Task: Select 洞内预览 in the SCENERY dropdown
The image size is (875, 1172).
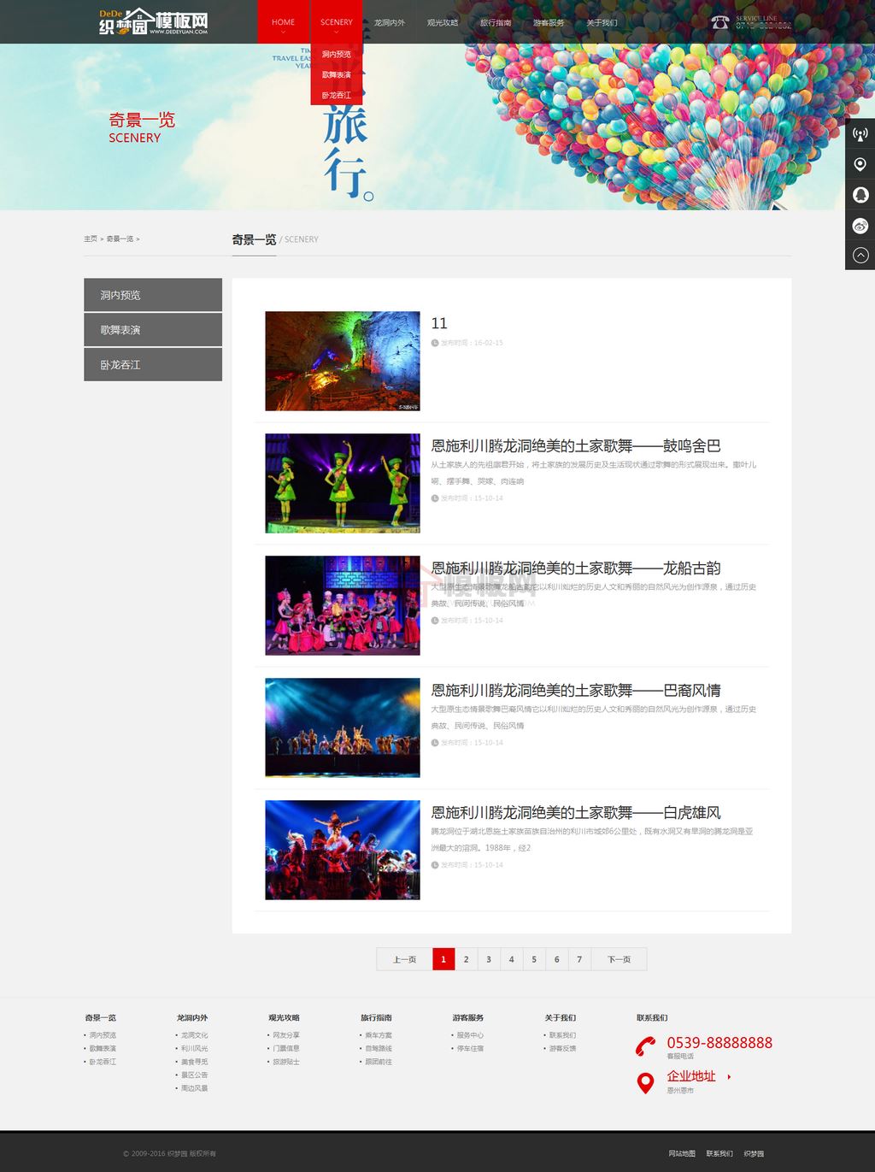Action: [336, 55]
